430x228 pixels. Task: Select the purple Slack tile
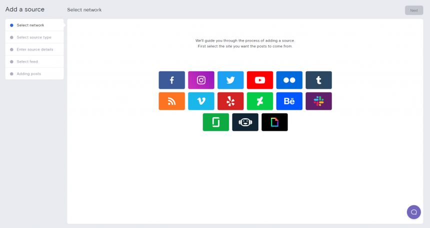pyautogui.click(x=318, y=101)
